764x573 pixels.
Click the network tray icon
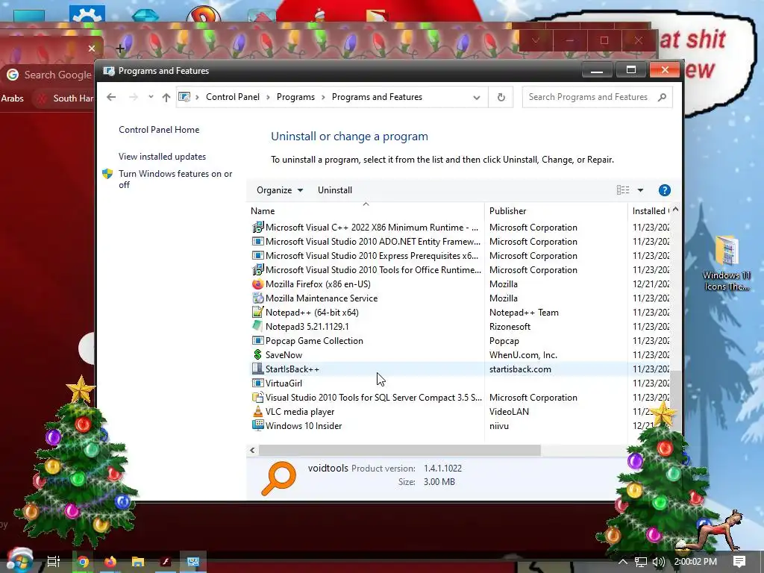point(641,562)
